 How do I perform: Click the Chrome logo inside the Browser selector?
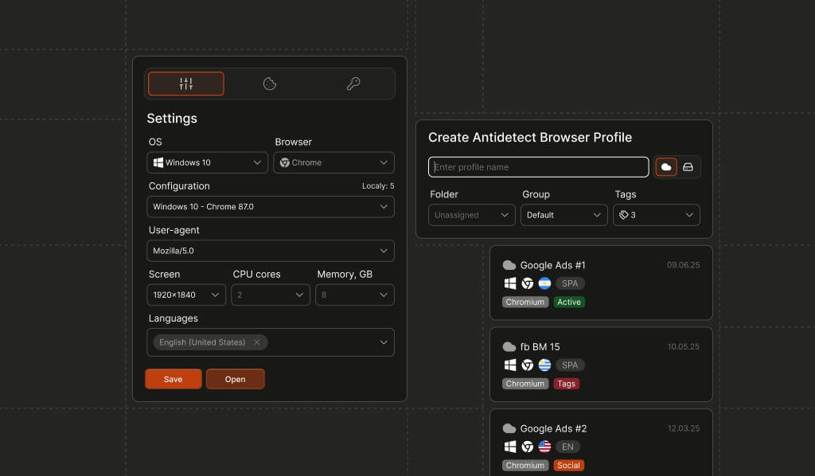[285, 162]
